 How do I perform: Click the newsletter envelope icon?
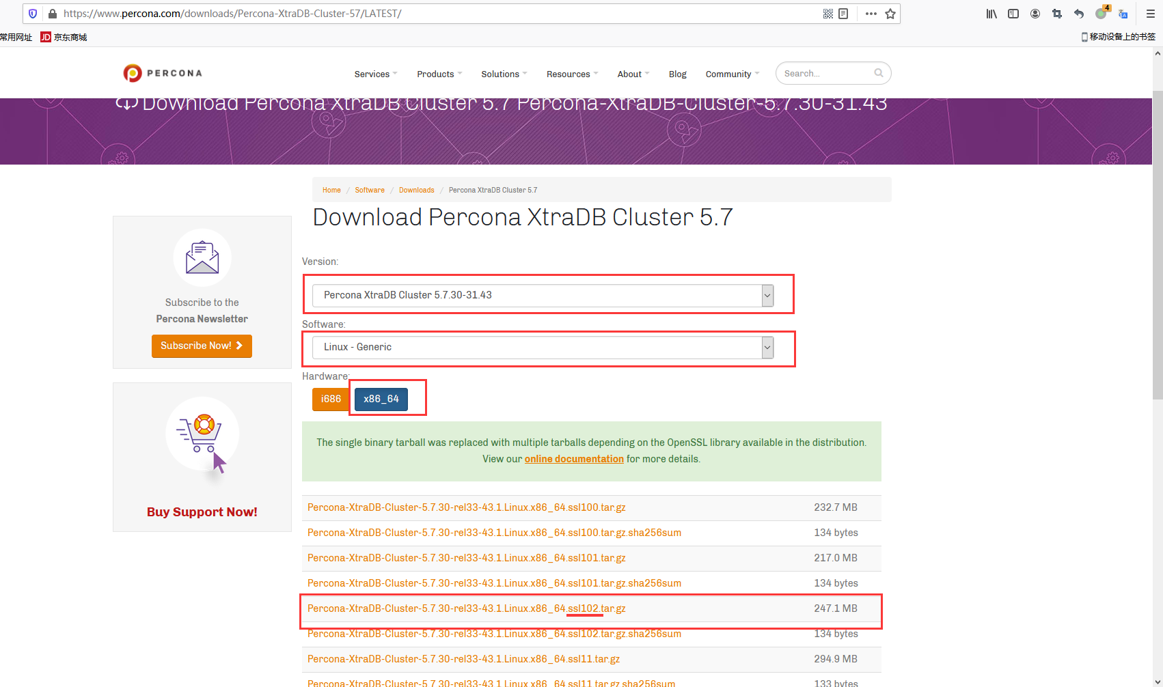tap(202, 257)
